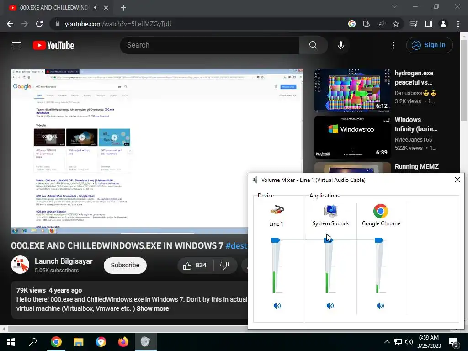Screen dimensions: 468x351
Task: Visit the Dariusboss channel name
Action: click(x=415, y=93)
